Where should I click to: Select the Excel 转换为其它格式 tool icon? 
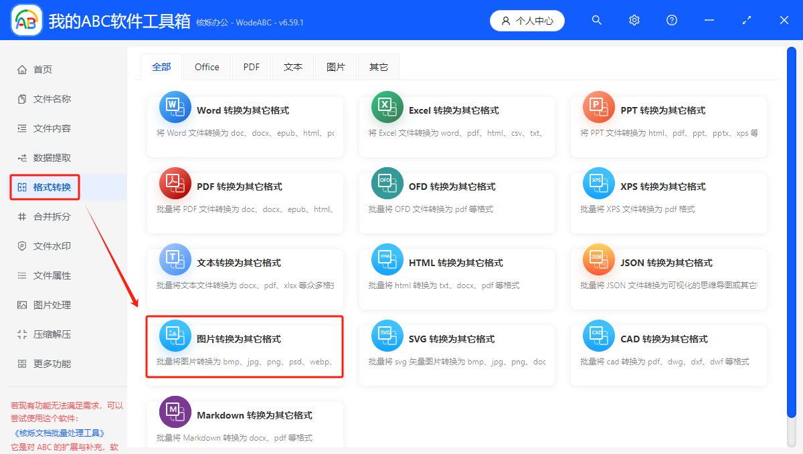pyautogui.click(x=387, y=106)
